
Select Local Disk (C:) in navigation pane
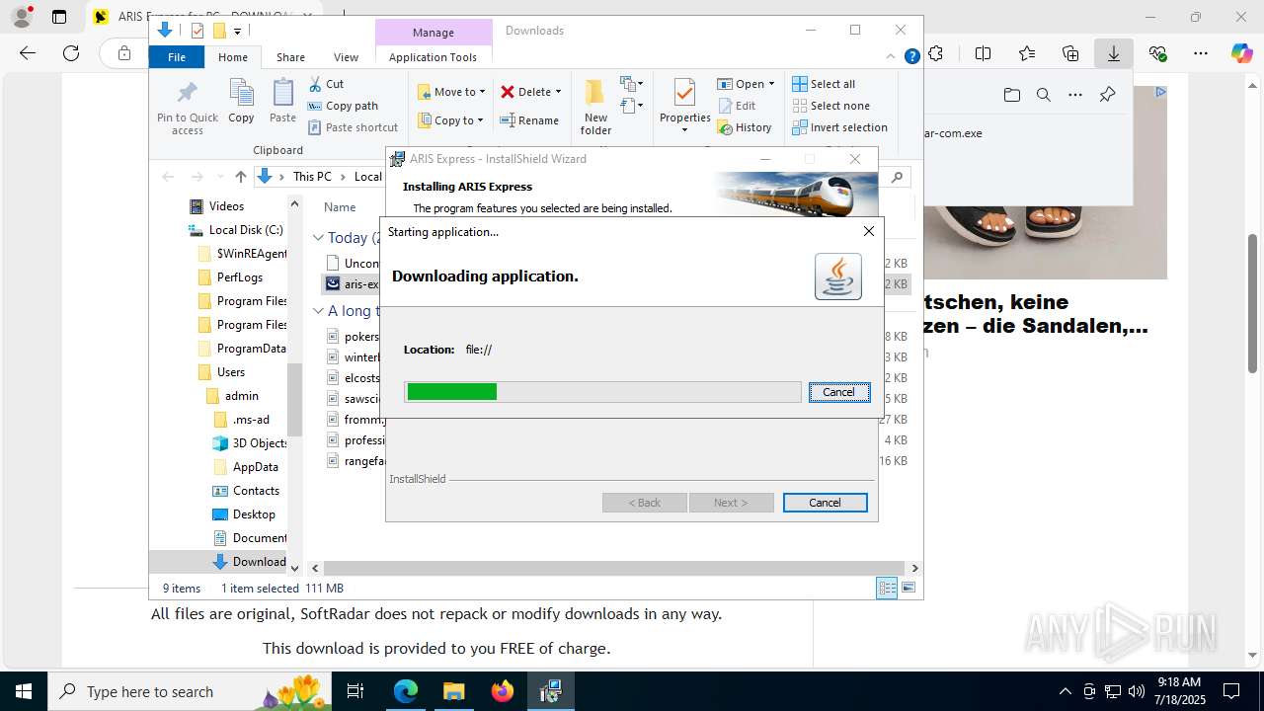pos(245,230)
